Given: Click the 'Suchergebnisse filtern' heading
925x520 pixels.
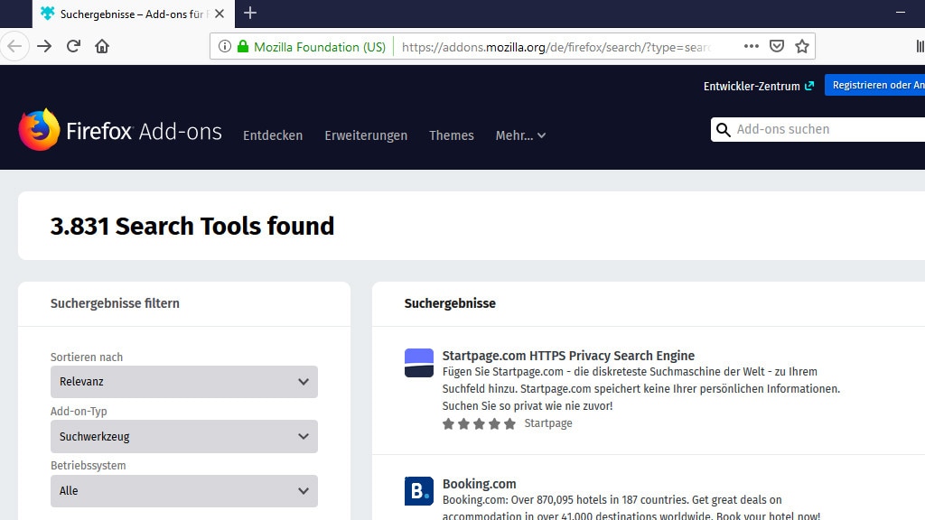Looking at the screenshot, I should pos(115,303).
